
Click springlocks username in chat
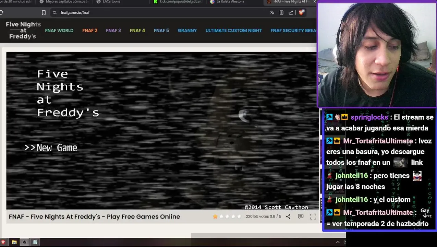369,117
